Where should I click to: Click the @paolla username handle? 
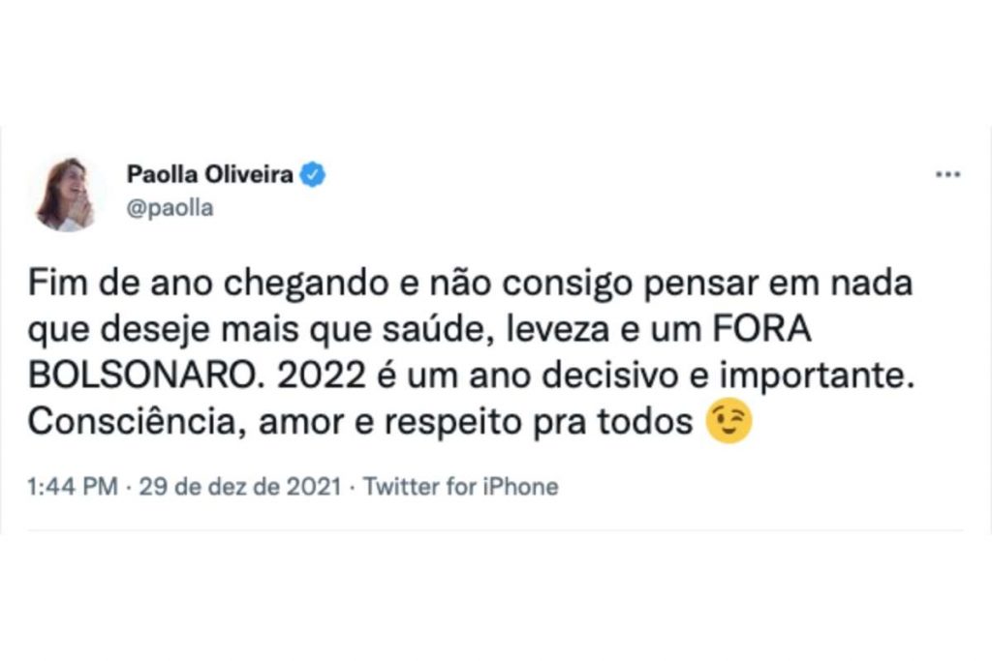(171, 207)
